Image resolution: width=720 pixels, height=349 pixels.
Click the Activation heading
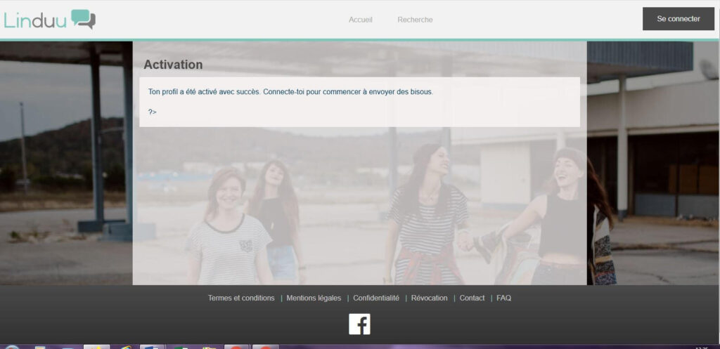[173, 65]
